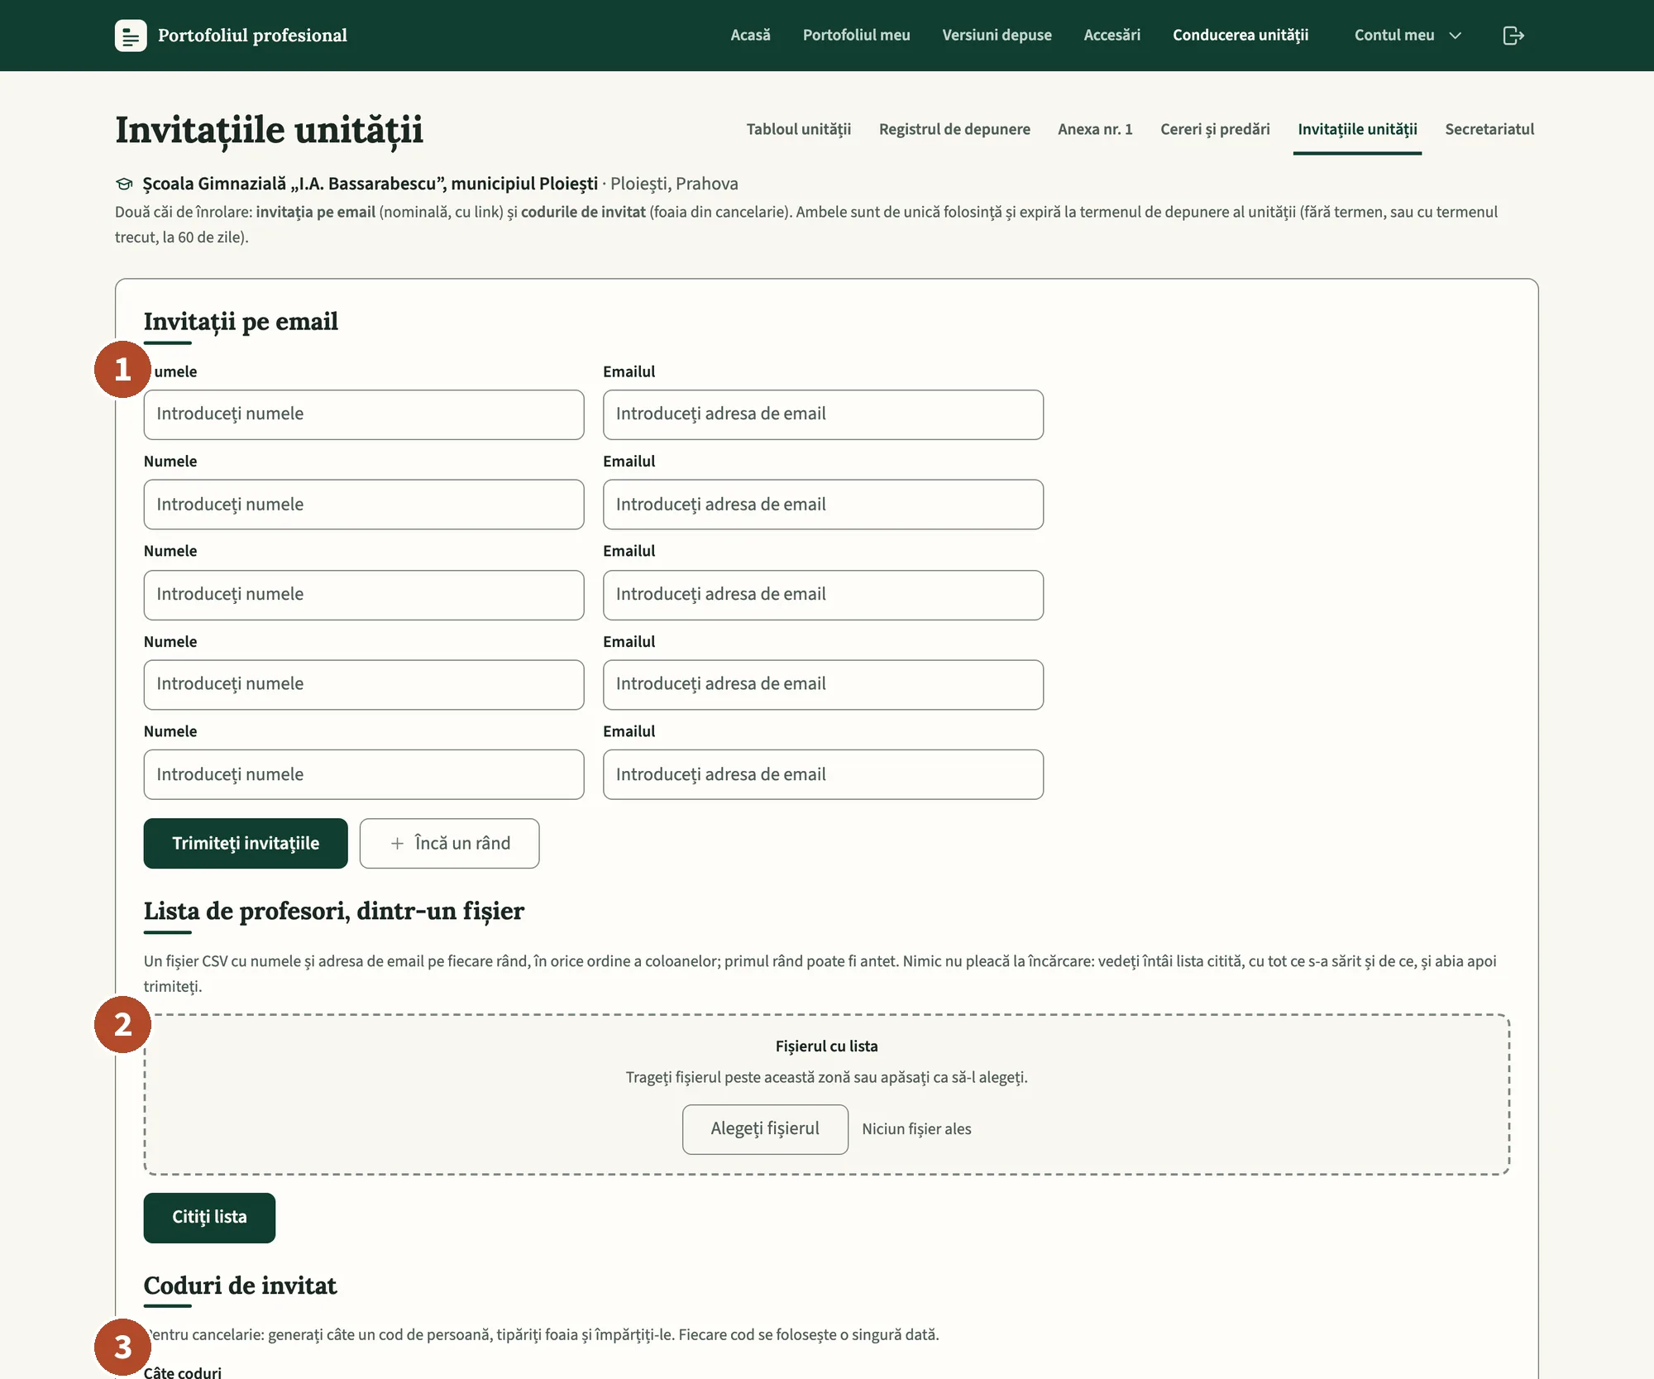Open the Registrul de depunere tab
The height and width of the screenshot is (1379, 1654).
954,129
